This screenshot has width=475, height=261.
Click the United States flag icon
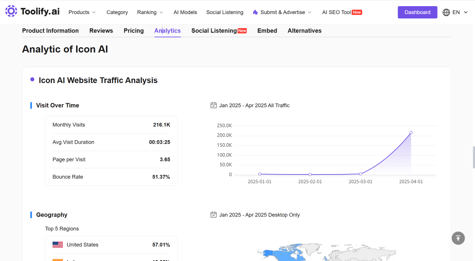click(x=58, y=245)
